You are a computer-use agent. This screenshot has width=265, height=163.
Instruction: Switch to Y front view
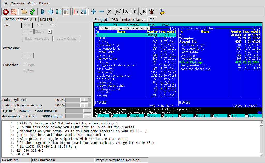134,12
